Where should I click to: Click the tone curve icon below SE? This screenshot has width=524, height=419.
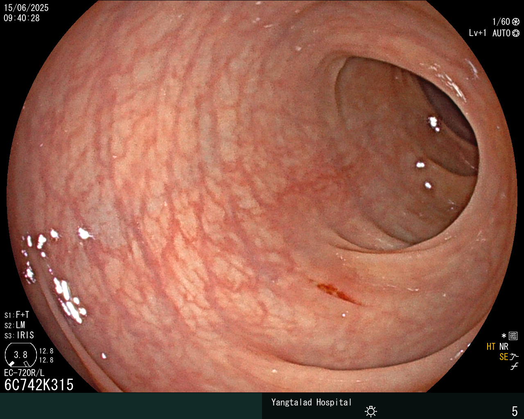tap(514, 367)
